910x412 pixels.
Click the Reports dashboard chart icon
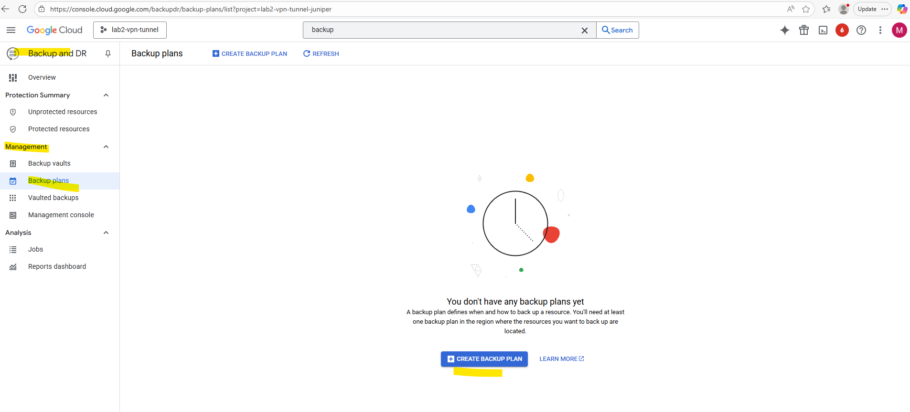[13, 266]
